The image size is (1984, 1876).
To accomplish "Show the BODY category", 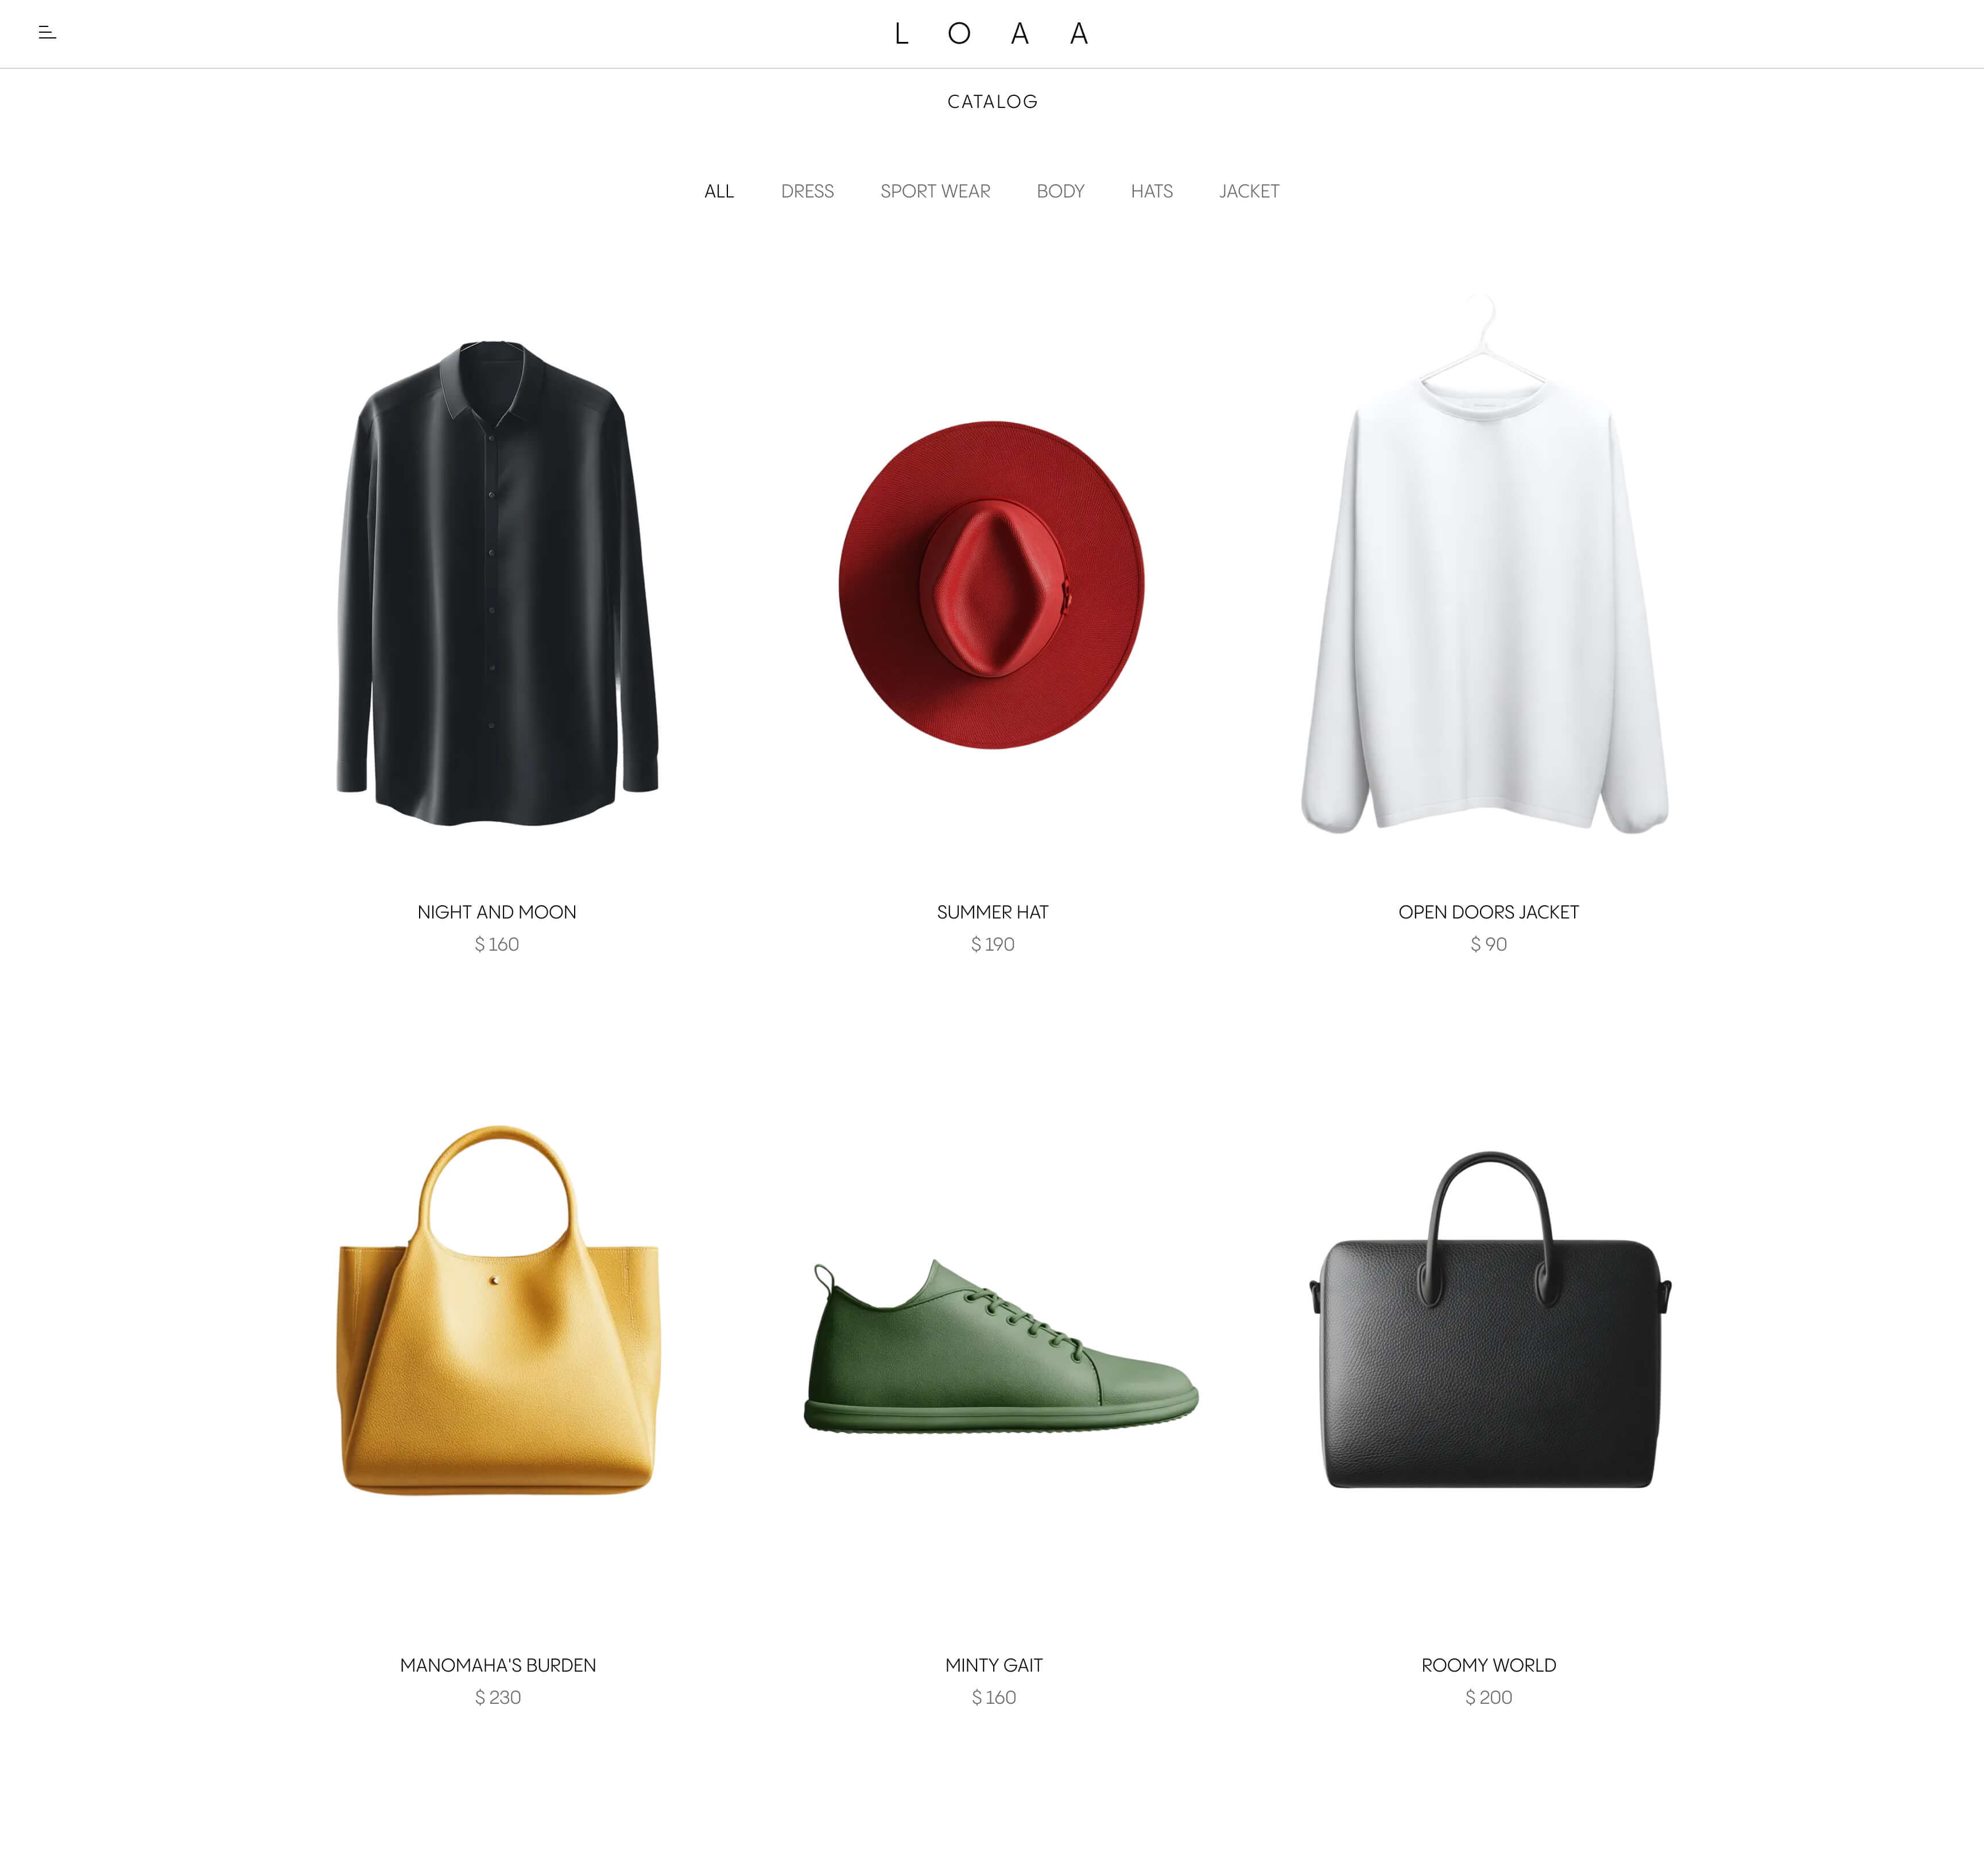I will point(1060,191).
